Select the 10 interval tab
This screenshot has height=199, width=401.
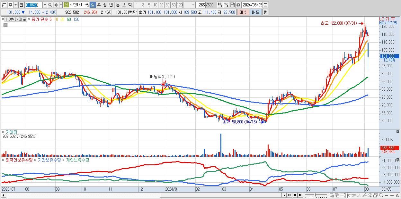point(155,5)
